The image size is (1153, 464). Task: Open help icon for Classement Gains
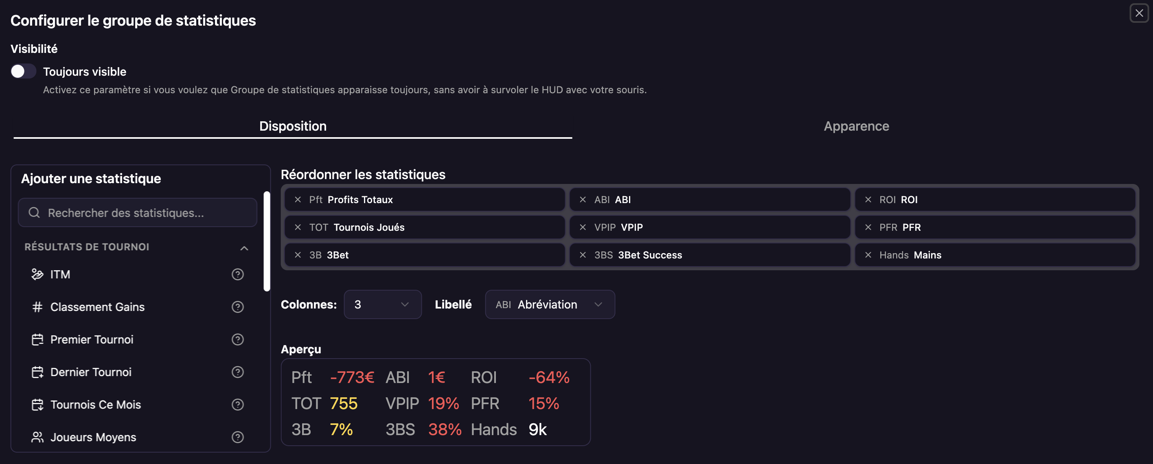point(238,307)
